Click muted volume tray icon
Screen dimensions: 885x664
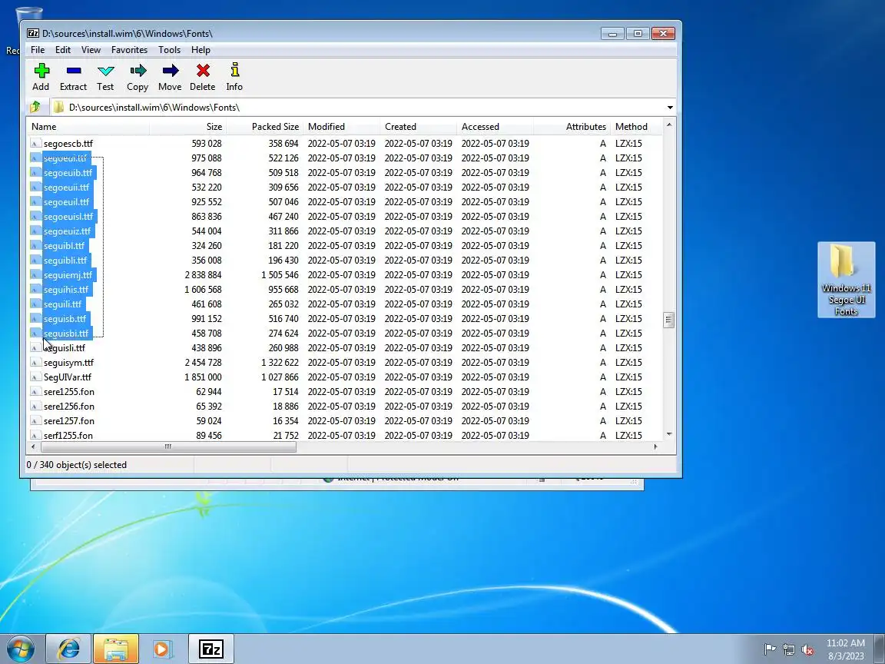[807, 650]
